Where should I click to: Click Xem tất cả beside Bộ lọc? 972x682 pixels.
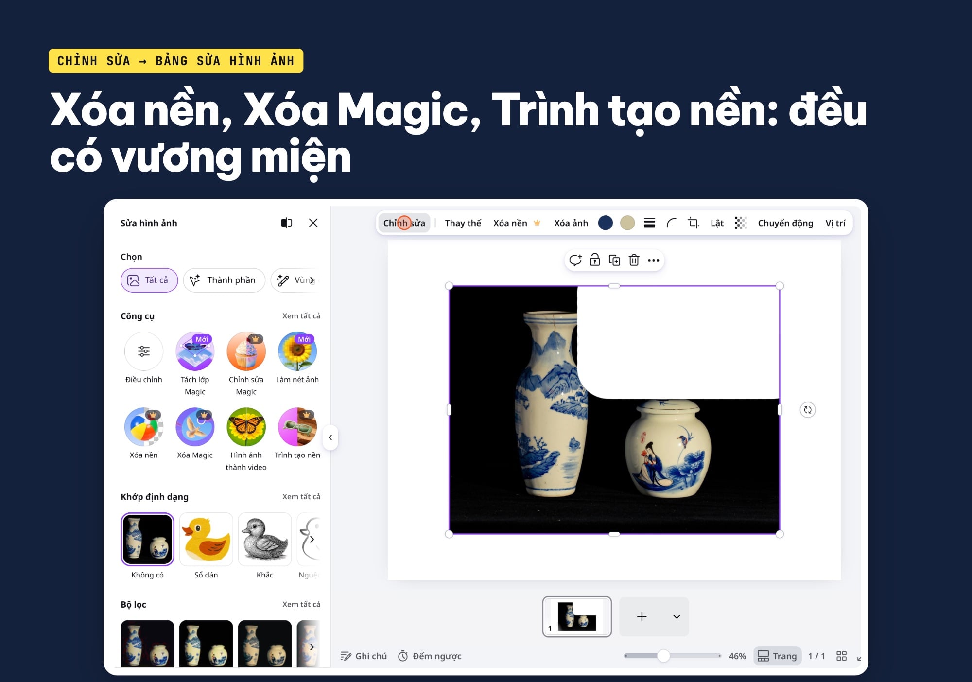pyautogui.click(x=301, y=604)
